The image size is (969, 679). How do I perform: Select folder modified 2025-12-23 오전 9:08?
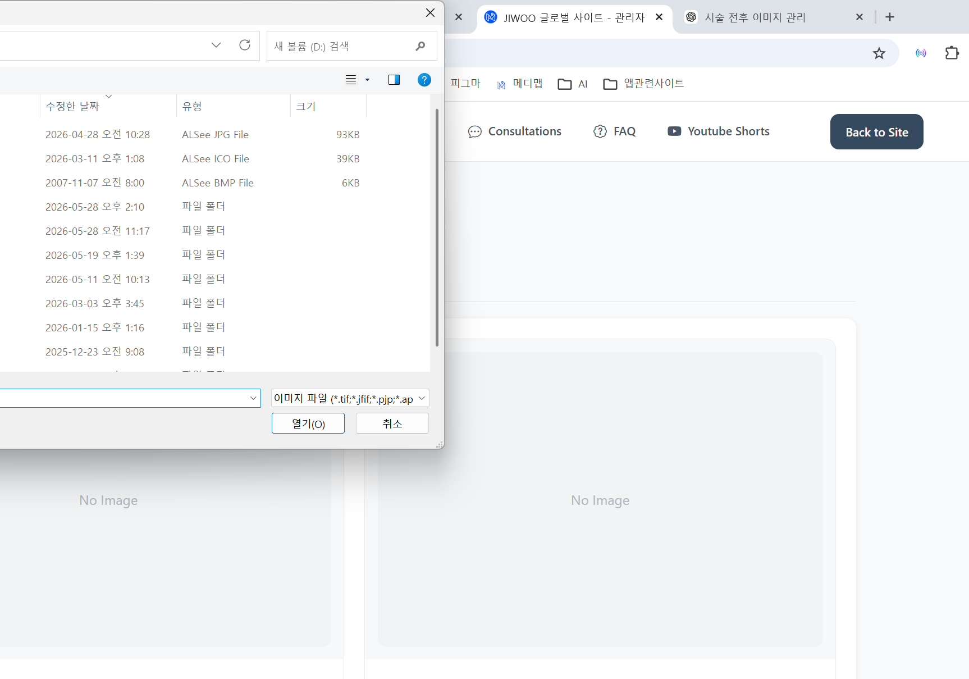tap(215, 352)
